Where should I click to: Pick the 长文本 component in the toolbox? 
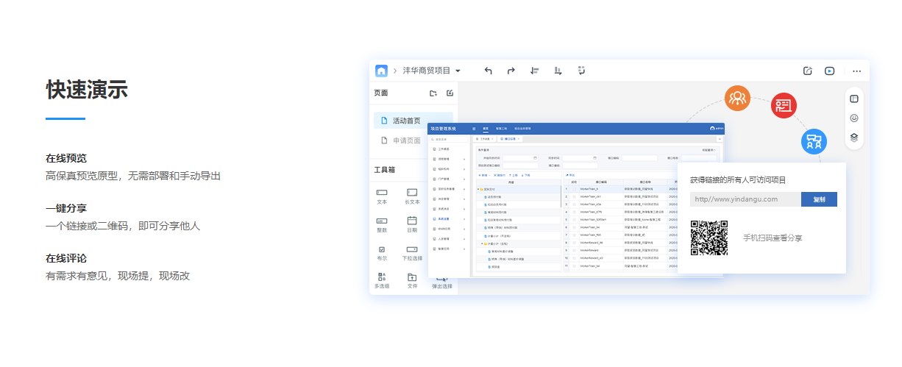412,196
